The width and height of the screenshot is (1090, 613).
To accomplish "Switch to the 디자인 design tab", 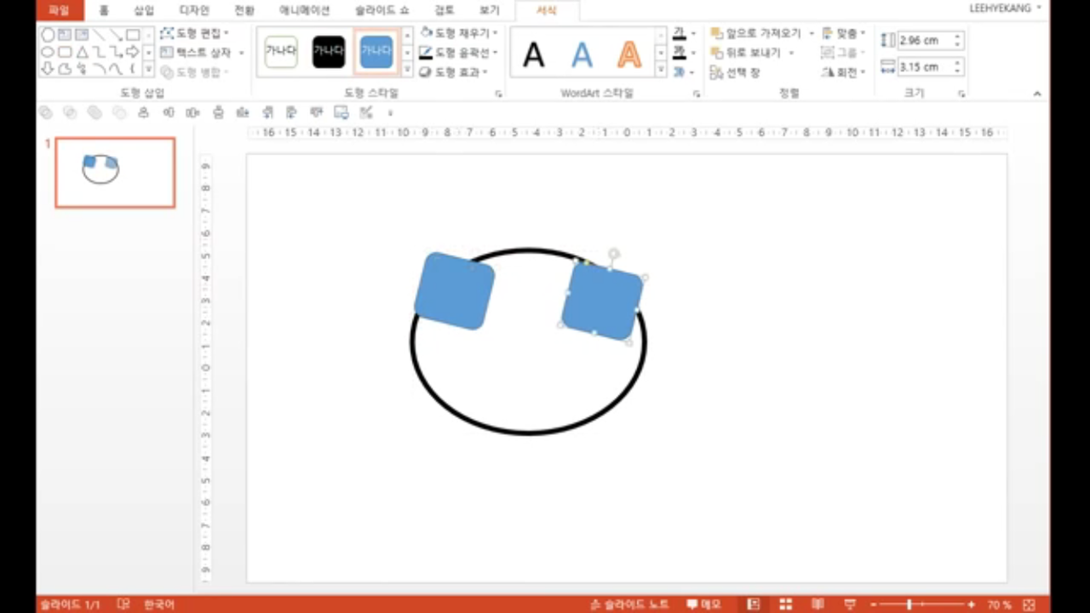I will coord(194,10).
